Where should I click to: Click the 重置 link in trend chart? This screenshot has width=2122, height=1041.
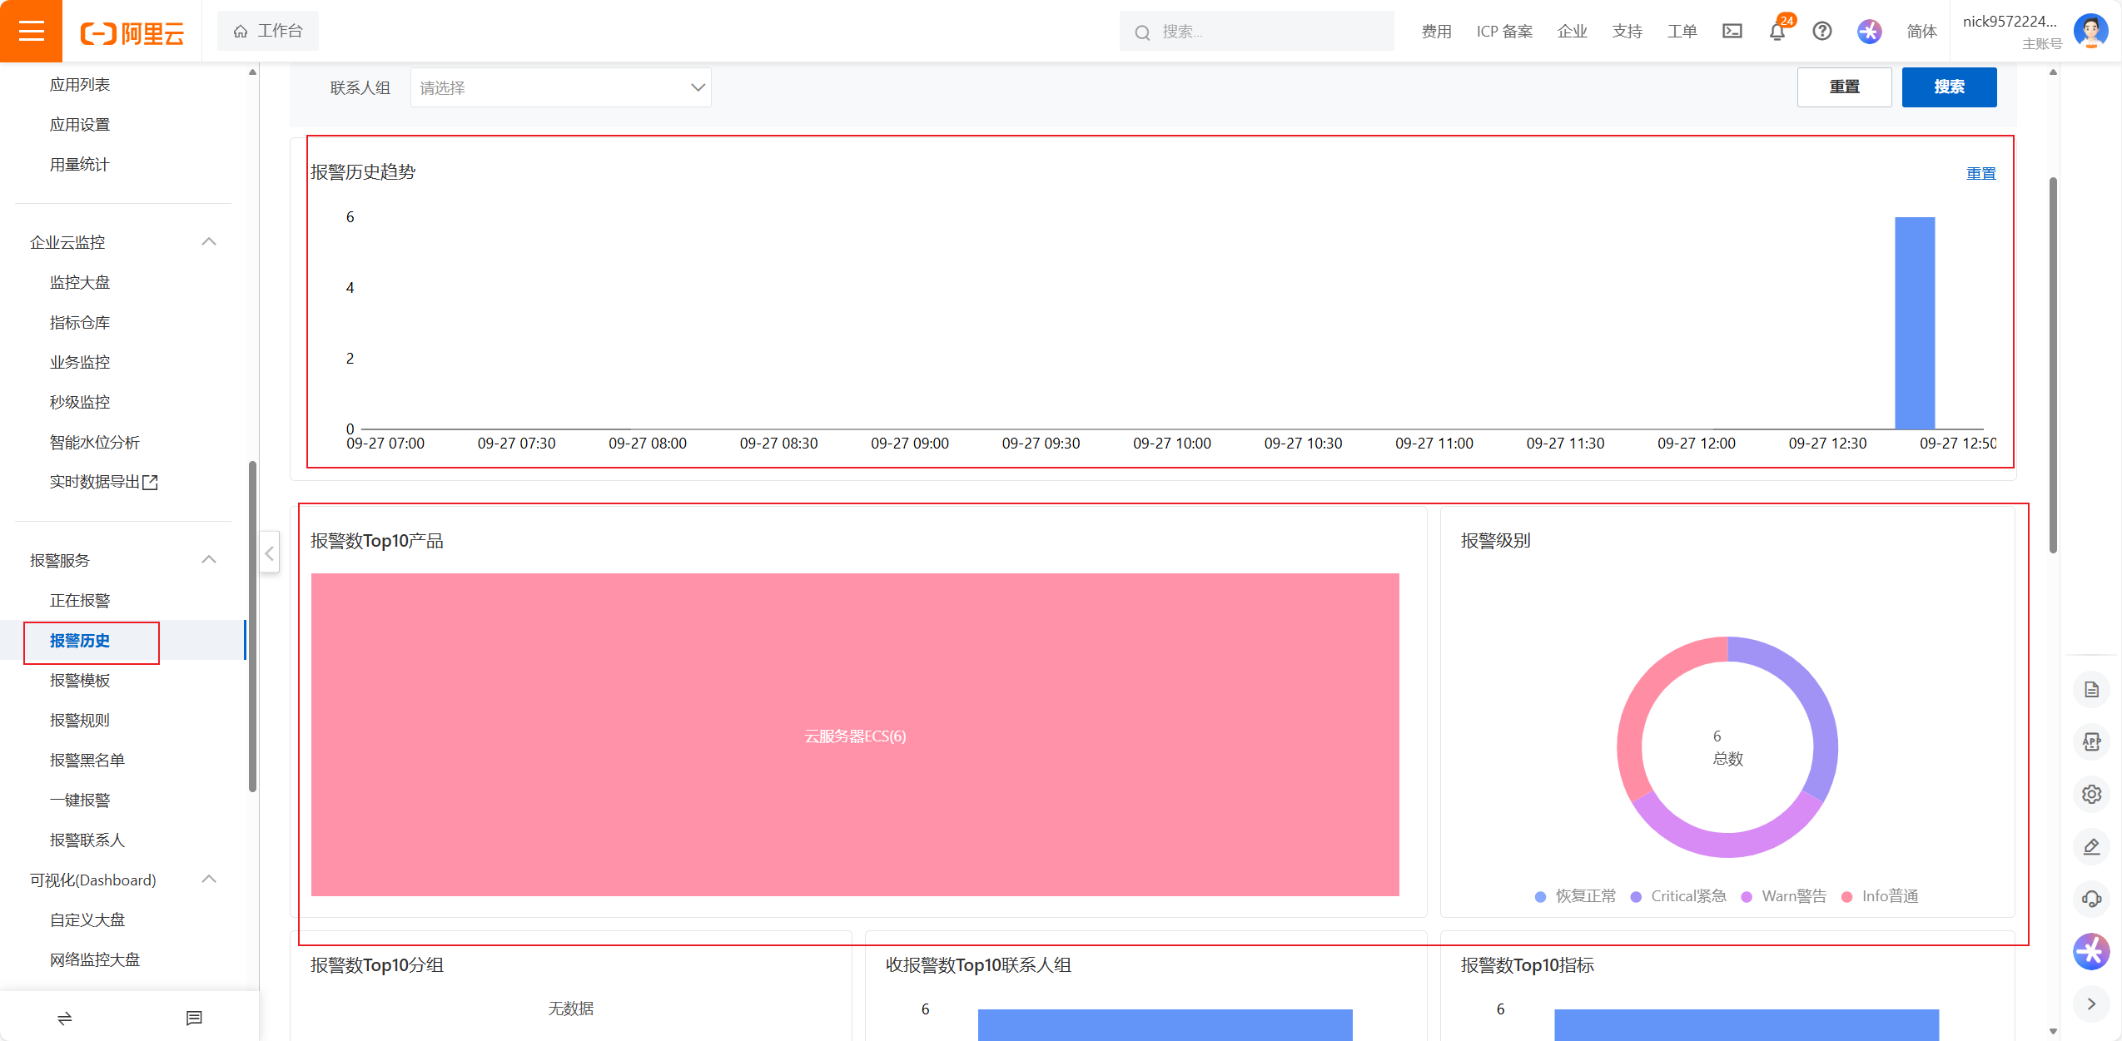(1980, 174)
